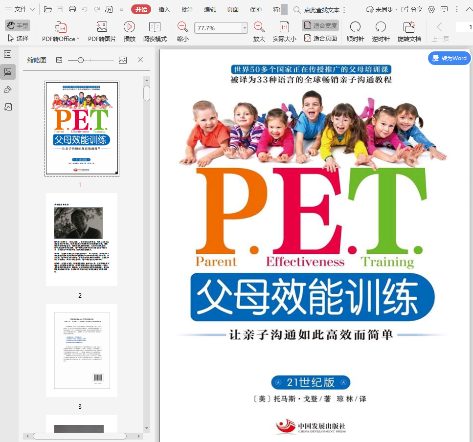Viewport: 473px width, 442px height.
Task: Open the zoom percentage dropdown arrow
Action: (x=245, y=28)
